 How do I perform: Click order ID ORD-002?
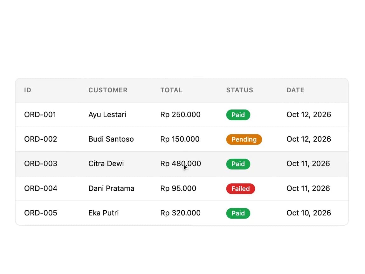coord(40,139)
